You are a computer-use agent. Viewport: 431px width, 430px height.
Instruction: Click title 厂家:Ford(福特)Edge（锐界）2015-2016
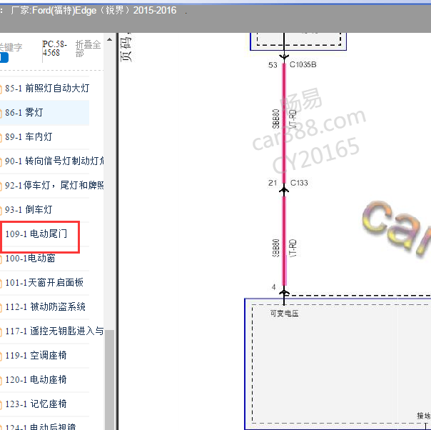tap(93, 11)
